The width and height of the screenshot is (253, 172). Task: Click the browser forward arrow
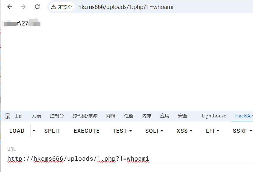tap(24, 7)
